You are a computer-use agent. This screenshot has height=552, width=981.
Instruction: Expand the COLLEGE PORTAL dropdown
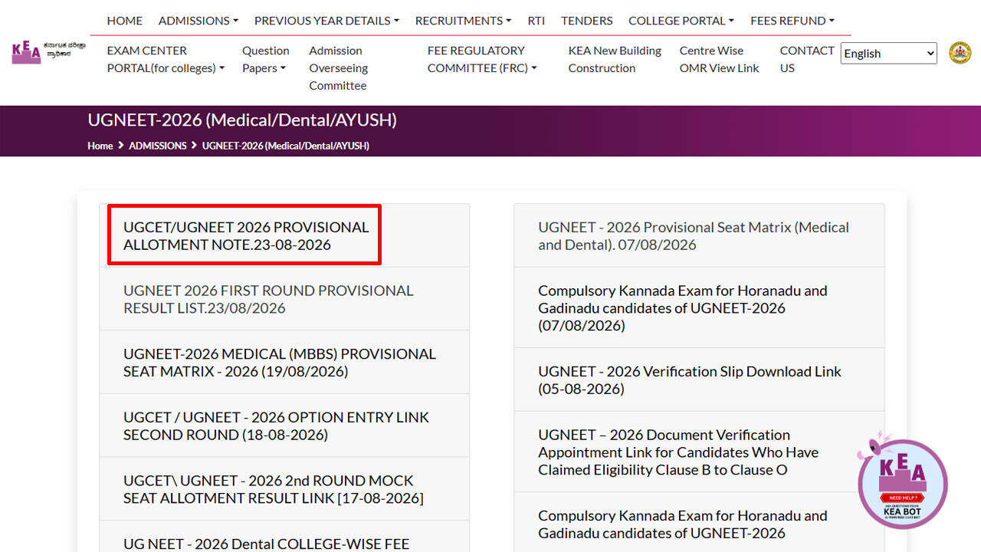click(x=681, y=21)
